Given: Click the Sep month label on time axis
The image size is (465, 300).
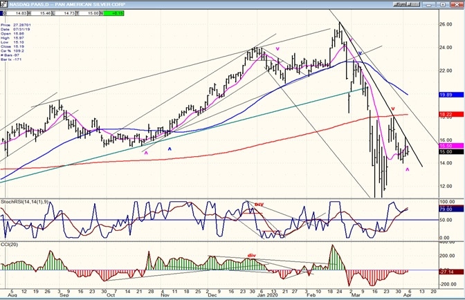Looking at the screenshot, I should [64, 296].
